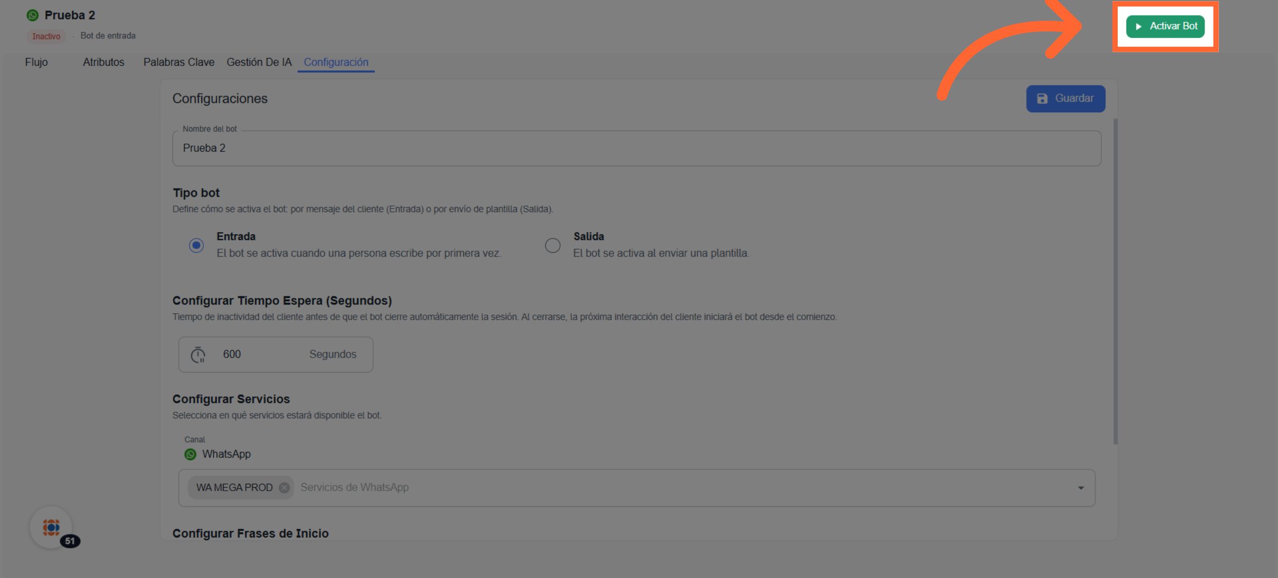Switch to the Flujo tab
Image resolution: width=1278 pixels, height=578 pixels.
click(36, 62)
